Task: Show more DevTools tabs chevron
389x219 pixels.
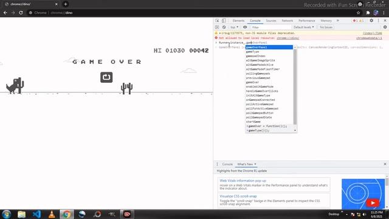Action: [338, 21]
